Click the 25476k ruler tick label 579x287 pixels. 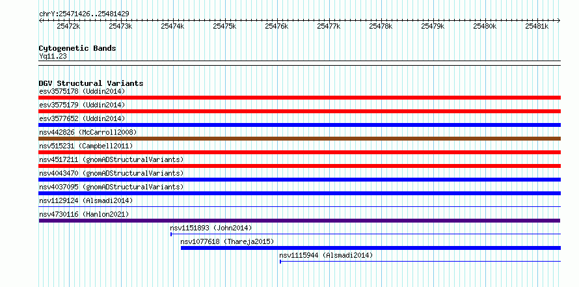pyautogui.click(x=277, y=26)
